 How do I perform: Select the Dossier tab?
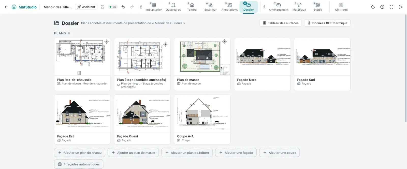[x=249, y=7]
